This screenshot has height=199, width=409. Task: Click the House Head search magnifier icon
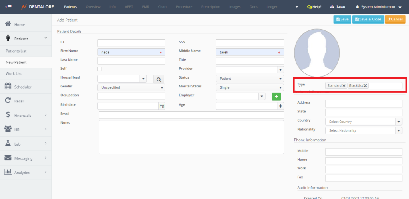(x=159, y=80)
